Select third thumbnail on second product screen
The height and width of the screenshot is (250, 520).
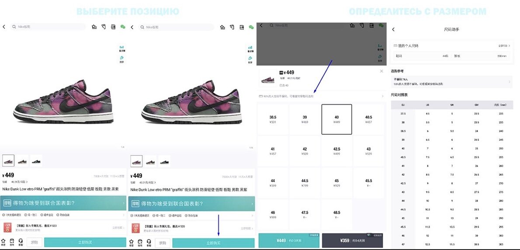click(x=164, y=161)
